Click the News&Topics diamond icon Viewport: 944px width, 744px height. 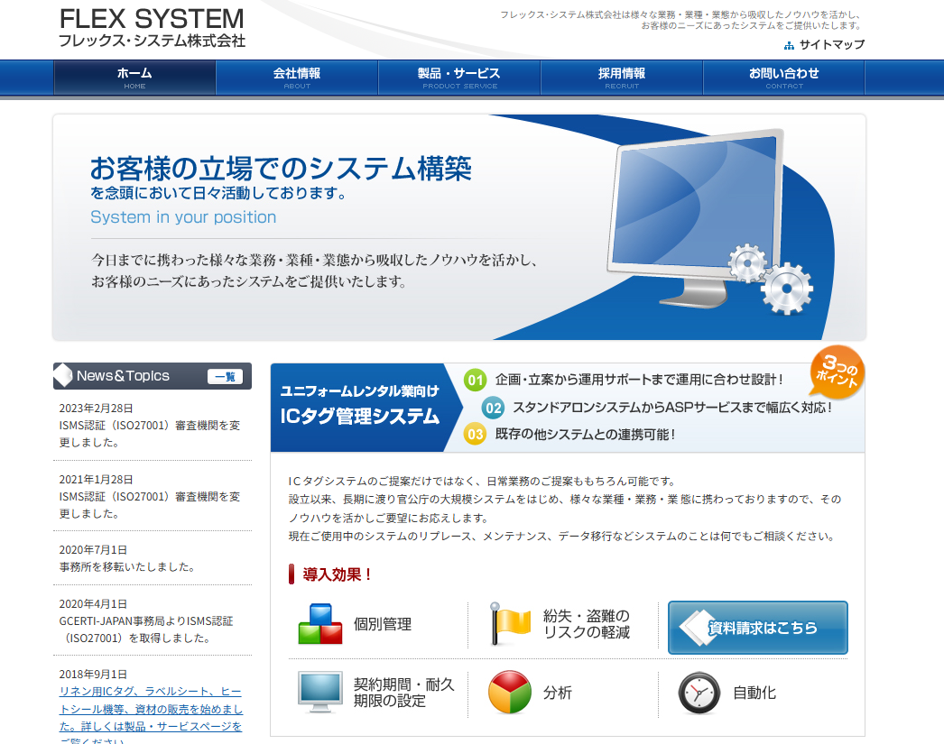coord(63,376)
